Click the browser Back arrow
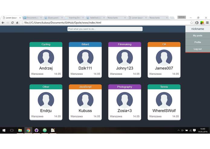Viewport: 210px width, 149px height. pos(3,23)
